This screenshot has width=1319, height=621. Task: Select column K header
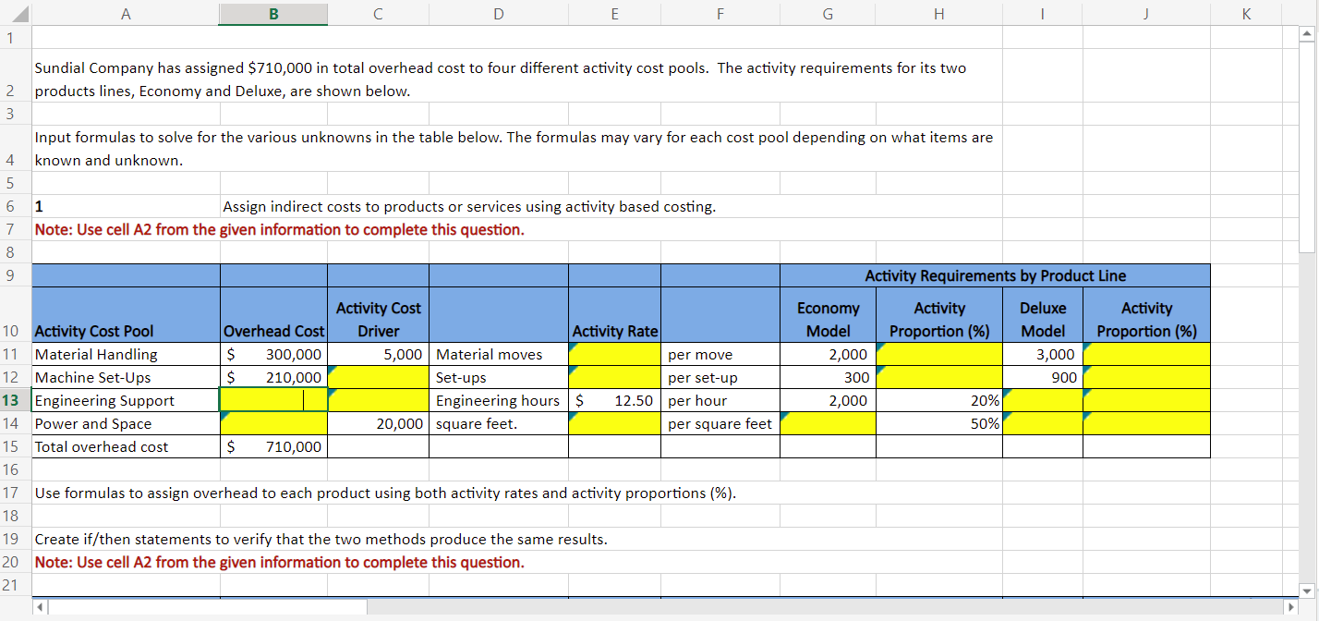click(1246, 13)
